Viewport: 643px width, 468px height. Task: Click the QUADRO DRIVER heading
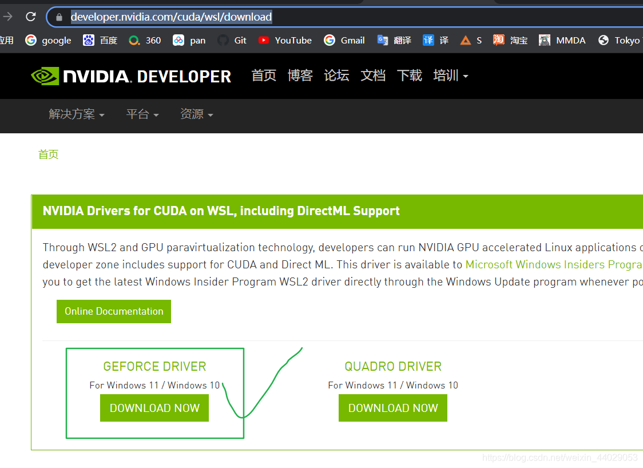pos(393,366)
